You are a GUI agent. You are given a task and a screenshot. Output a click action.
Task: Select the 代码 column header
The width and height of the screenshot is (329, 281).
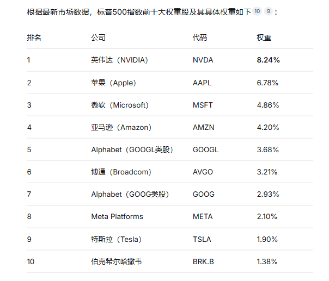pos(200,38)
